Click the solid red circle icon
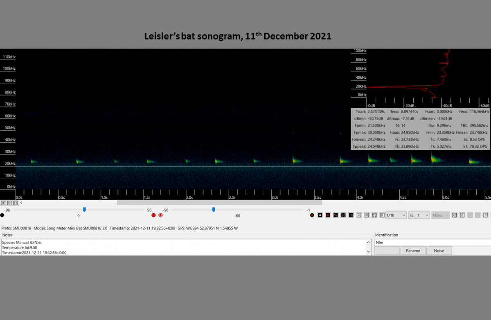The height and width of the screenshot is (320, 491). click(153, 215)
